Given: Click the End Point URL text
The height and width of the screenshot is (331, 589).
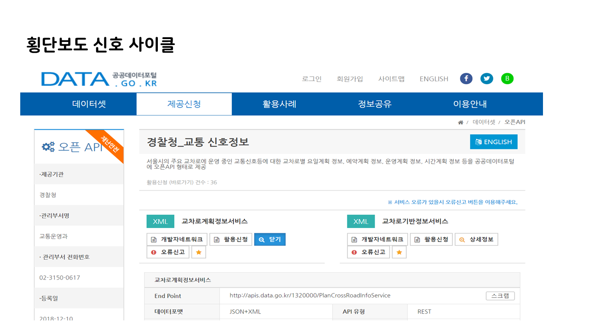Looking at the screenshot, I should (x=310, y=296).
